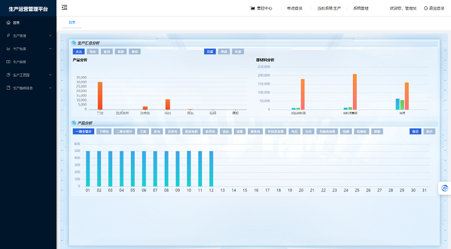Expand the 生产报表 menu chevron
Screen dimensions: 451x249
[50, 49]
